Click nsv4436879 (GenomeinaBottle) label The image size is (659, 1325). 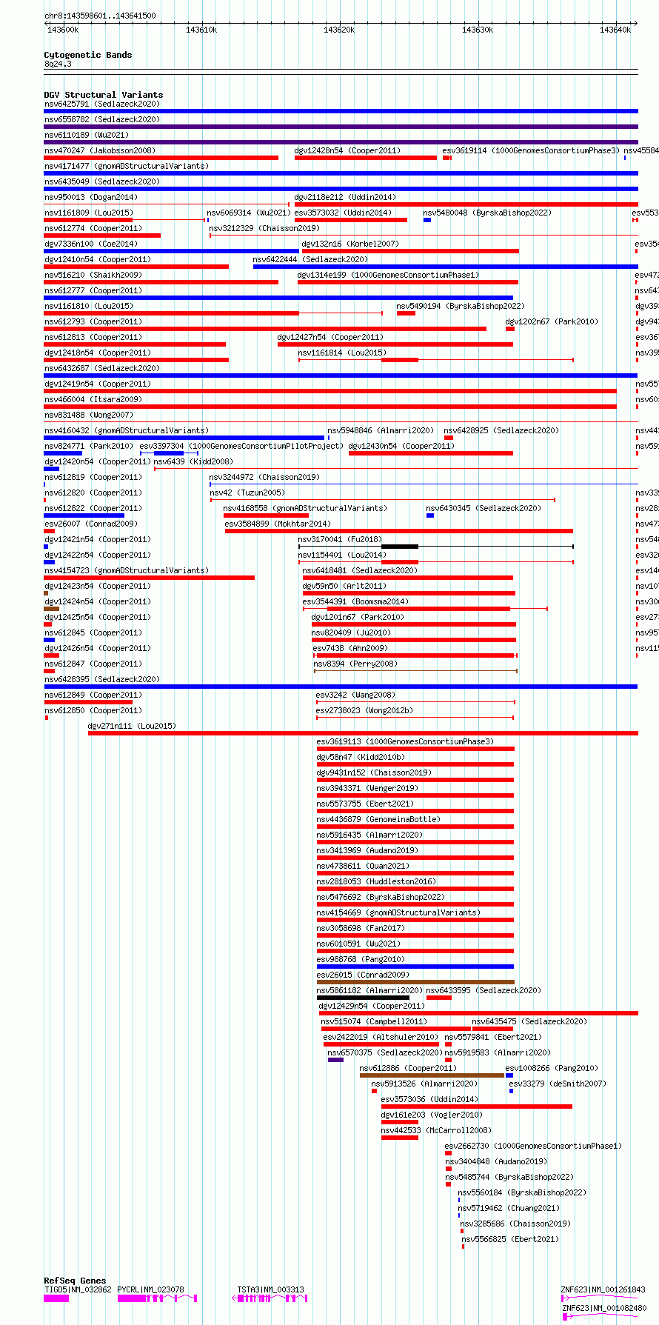pyautogui.click(x=379, y=819)
